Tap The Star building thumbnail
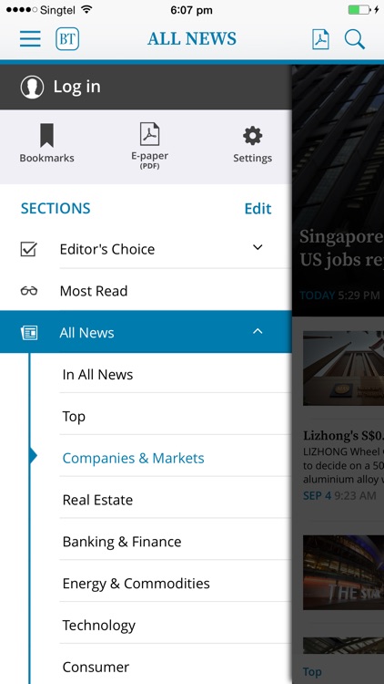The image size is (384, 684). [344, 573]
